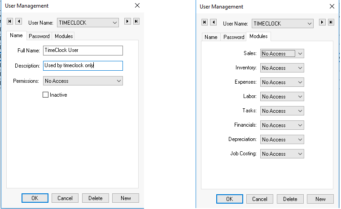This screenshot has width=341, height=209.
Task: Go to first user in Name-tab dialog
Action: click(x=10, y=21)
